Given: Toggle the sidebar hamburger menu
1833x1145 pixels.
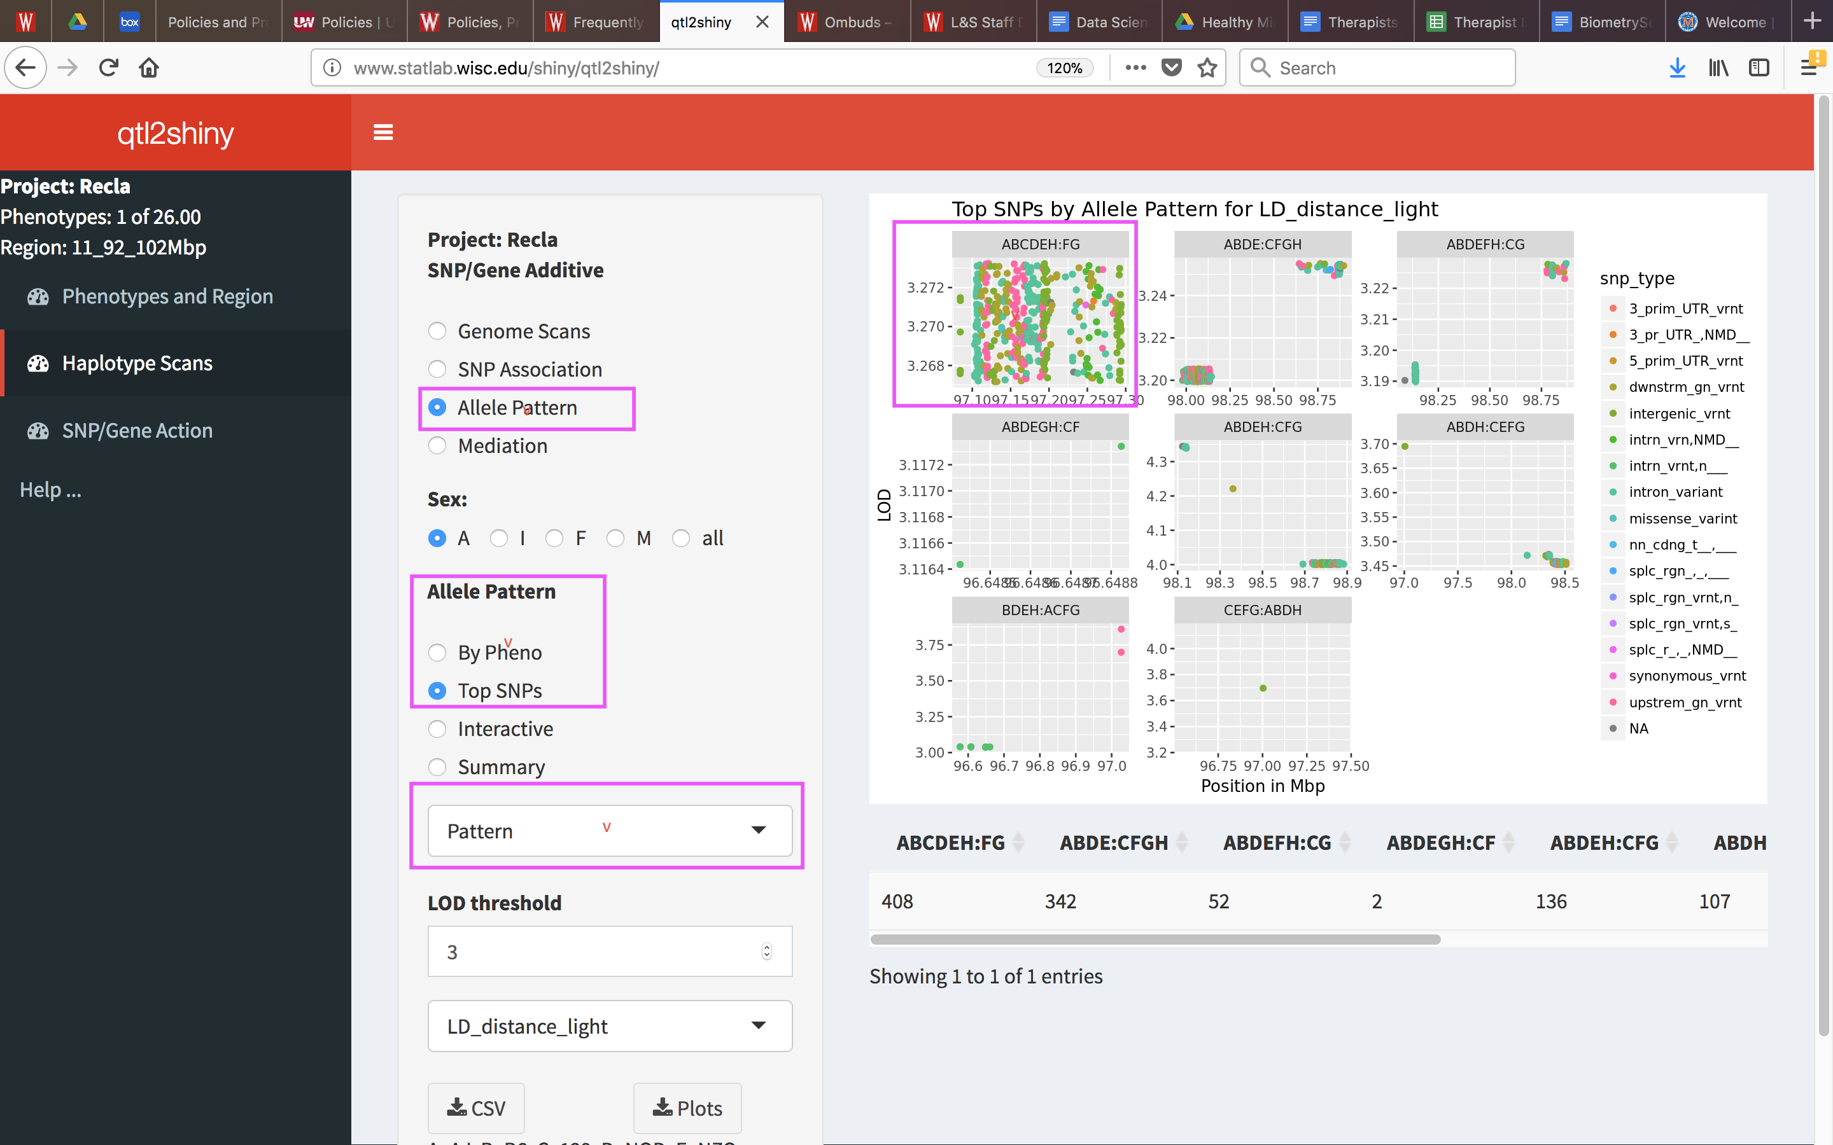Looking at the screenshot, I should (383, 132).
